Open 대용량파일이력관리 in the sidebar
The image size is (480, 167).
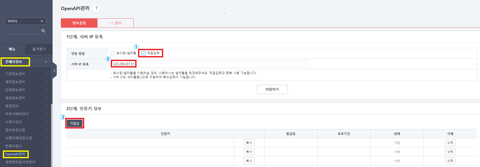(x=20, y=162)
